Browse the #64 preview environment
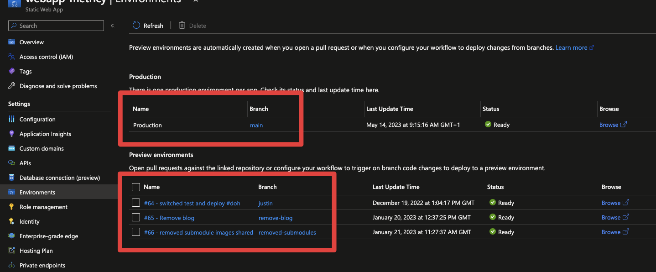Image resolution: width=656 pixels, height=272 pixels. click(x=611, y=203)
